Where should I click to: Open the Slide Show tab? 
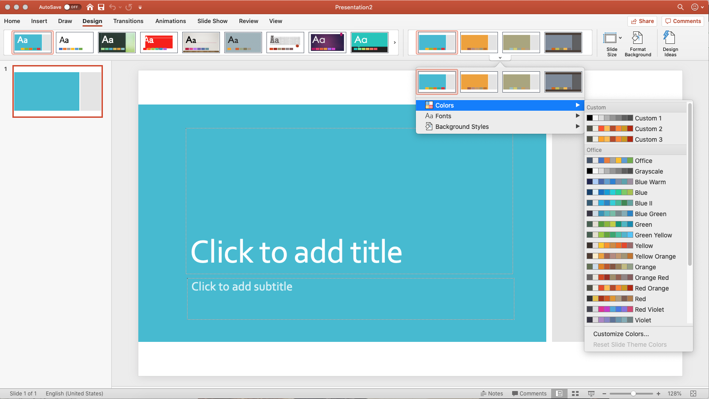click(x=212, y=21)
